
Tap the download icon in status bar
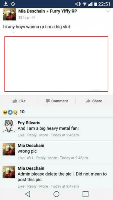[x=5, y=4]
